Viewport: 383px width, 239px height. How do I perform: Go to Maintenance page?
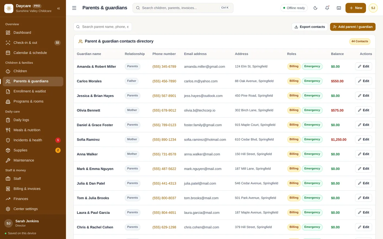click(33, 160)
